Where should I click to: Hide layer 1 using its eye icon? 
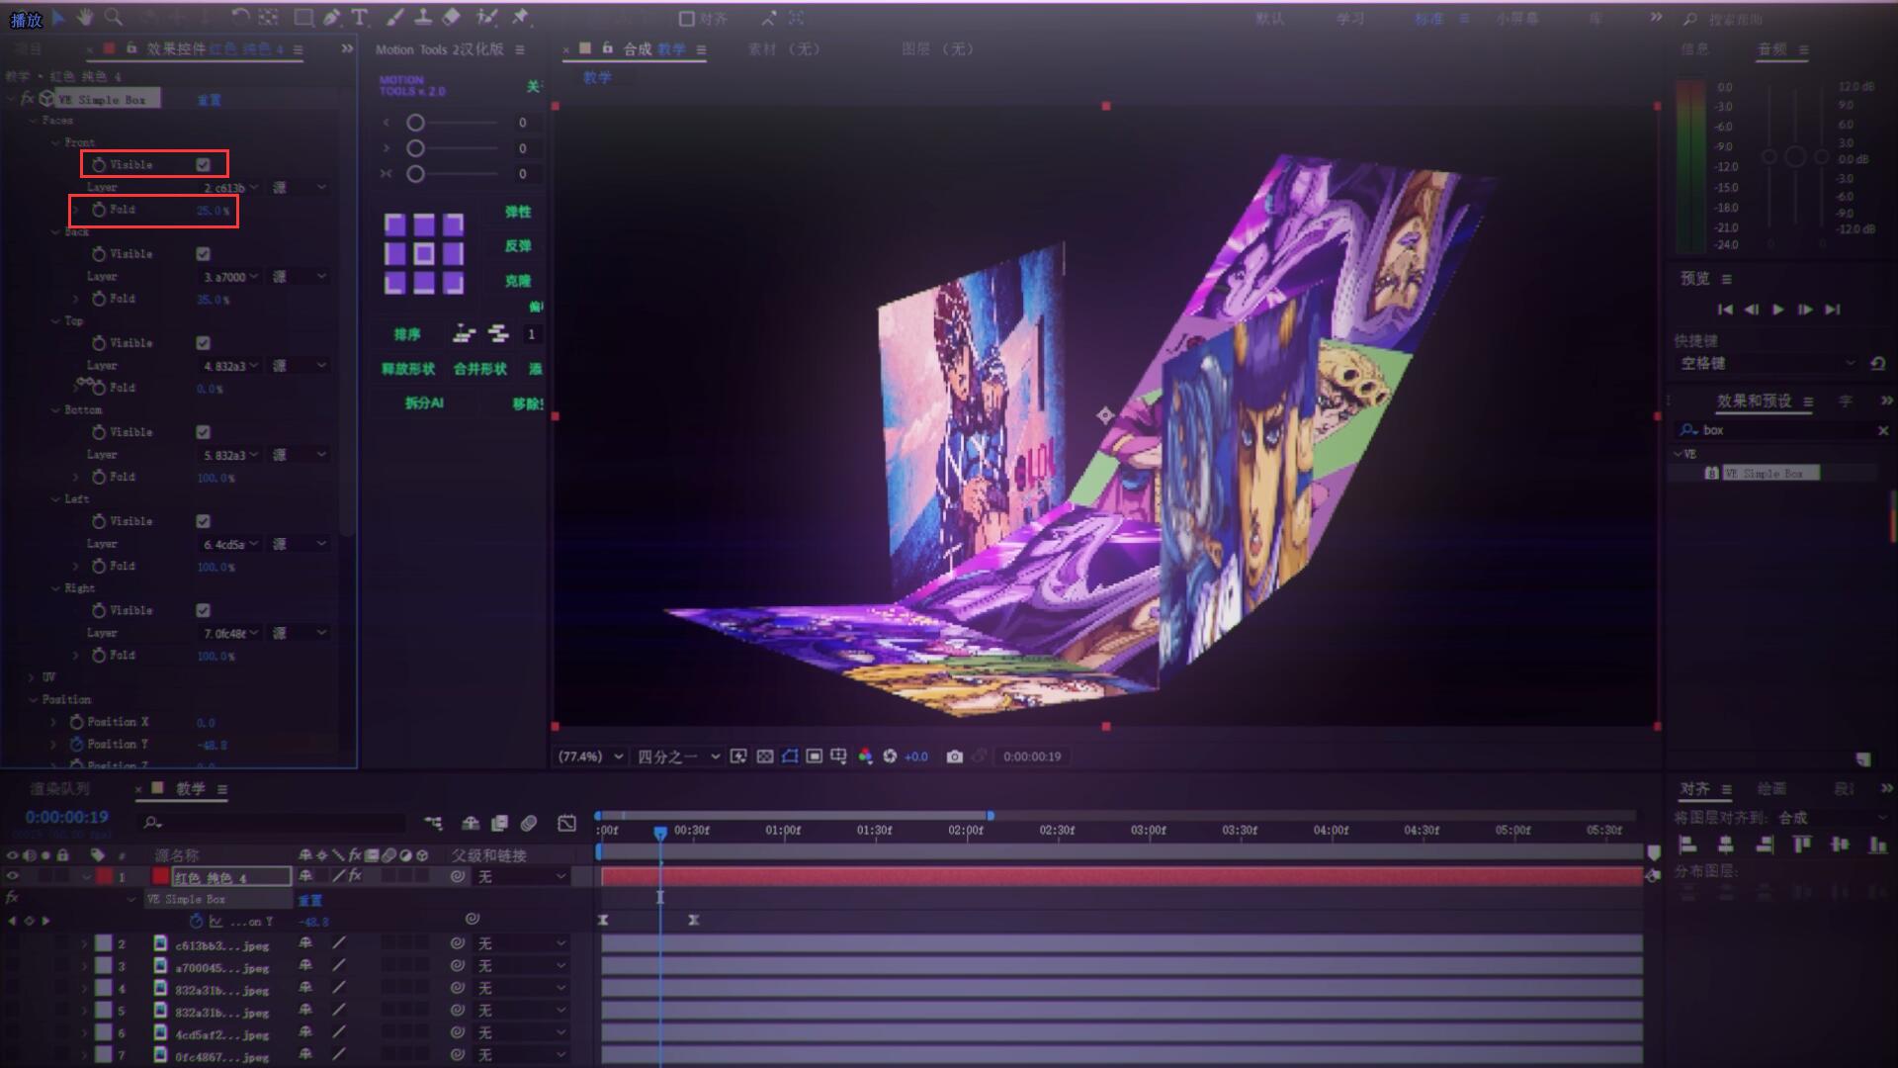(13, 876)
